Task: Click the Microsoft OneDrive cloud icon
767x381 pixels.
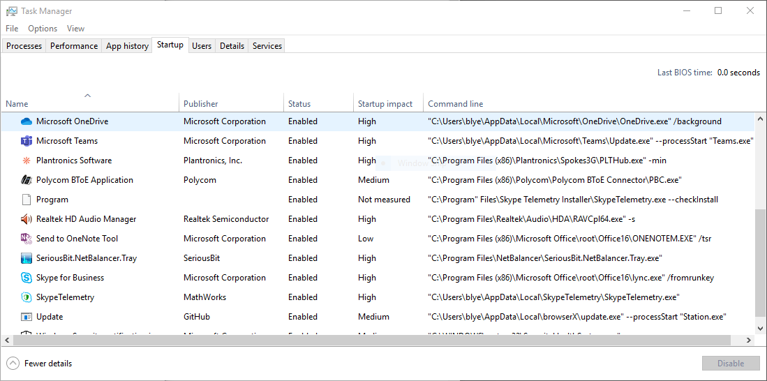Action: (x=27, y=121)
